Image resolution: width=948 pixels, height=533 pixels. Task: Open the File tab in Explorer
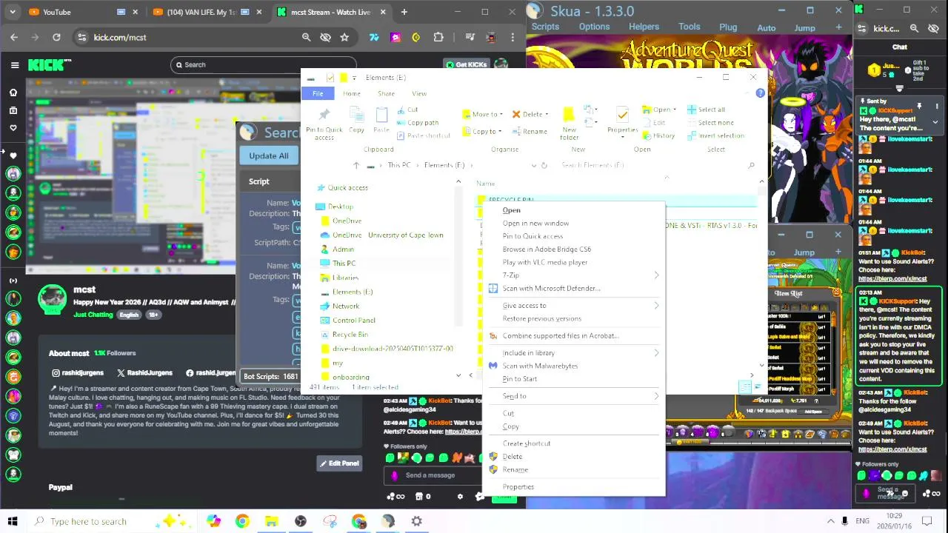click(x=318, y=93)
